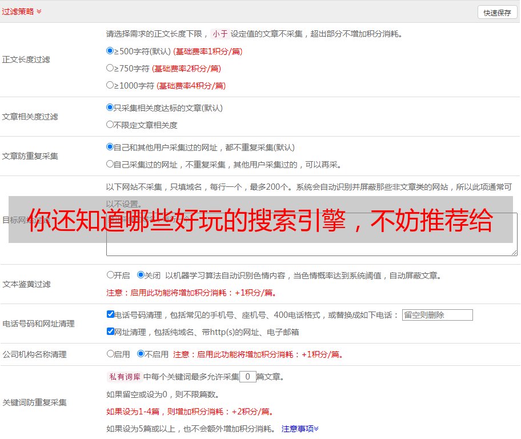
Task: Enable 文本鉴黄过滤 with 开启 radio
Action: pos(111,275)
